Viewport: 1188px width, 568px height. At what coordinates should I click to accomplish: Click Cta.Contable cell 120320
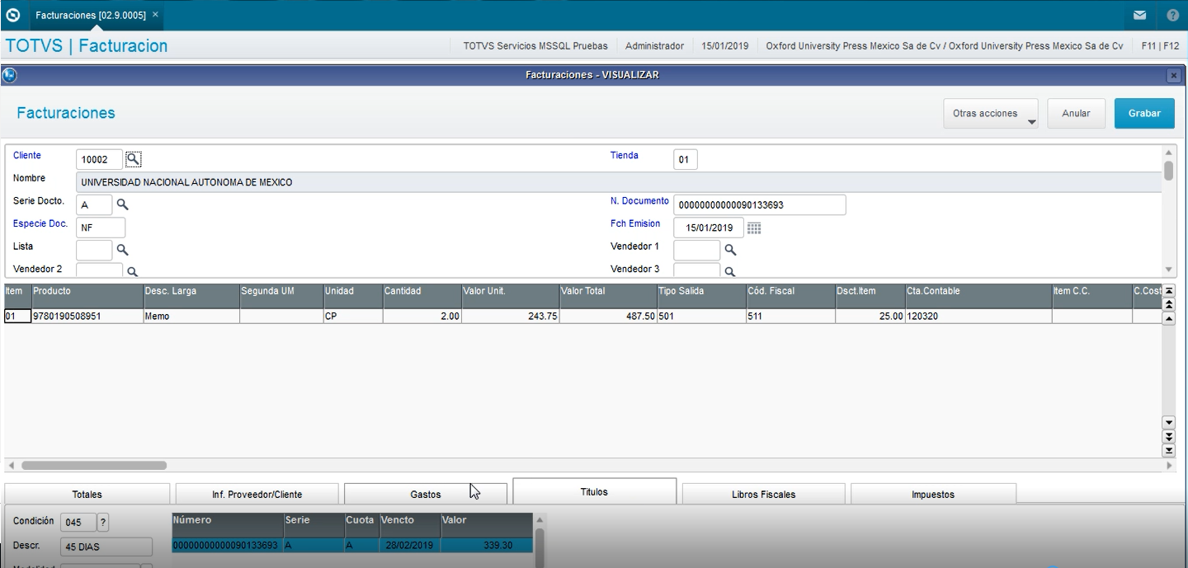(978, 316)
